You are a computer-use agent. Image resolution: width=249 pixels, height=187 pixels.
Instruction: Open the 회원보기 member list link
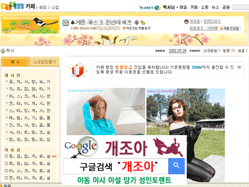[x=204, y=28]
